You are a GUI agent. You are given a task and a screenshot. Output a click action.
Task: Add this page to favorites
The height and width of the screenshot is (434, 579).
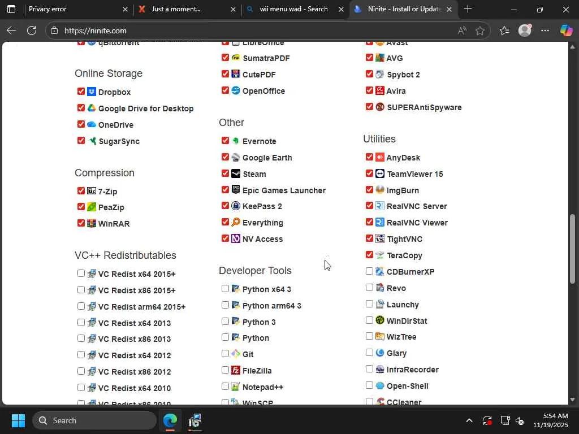(479, 31)
